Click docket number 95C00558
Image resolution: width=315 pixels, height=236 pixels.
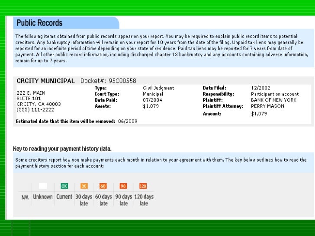pos(122,81)
